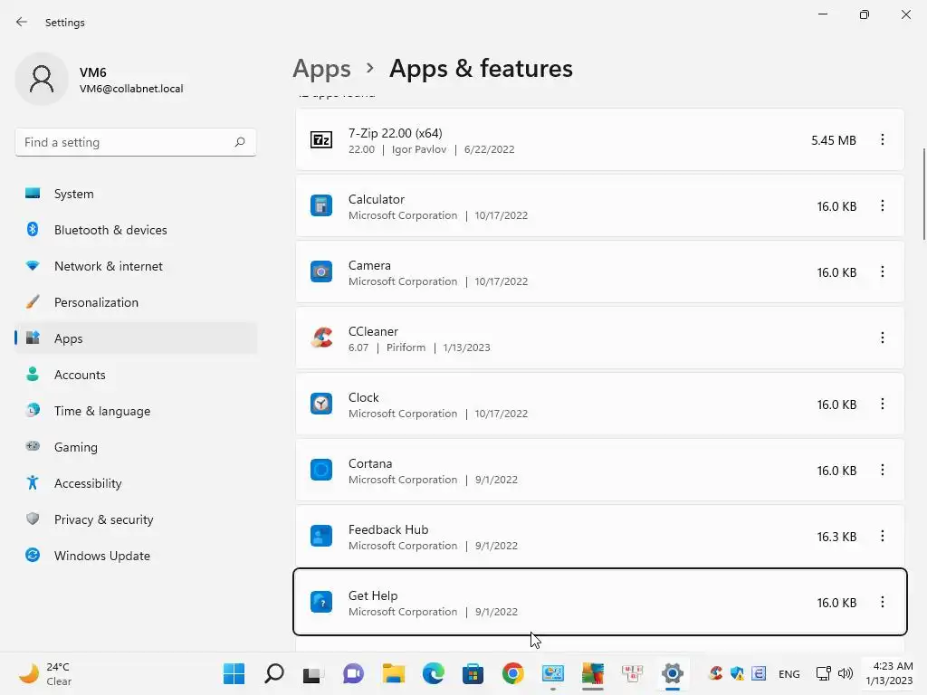
Task: Click the apps list vertical scrollbar
Action: [923, 194]
